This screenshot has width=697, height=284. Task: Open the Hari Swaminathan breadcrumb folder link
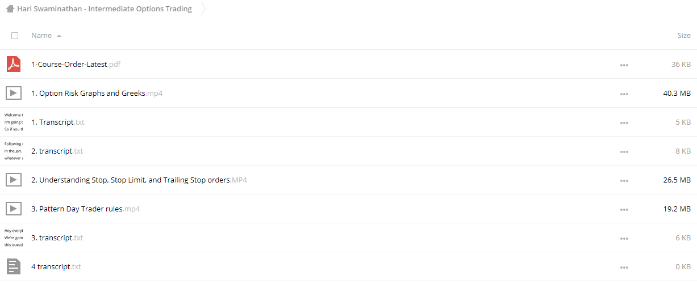point(105,9)
